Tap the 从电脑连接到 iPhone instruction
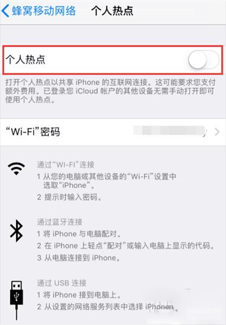 tap(79, 258)
